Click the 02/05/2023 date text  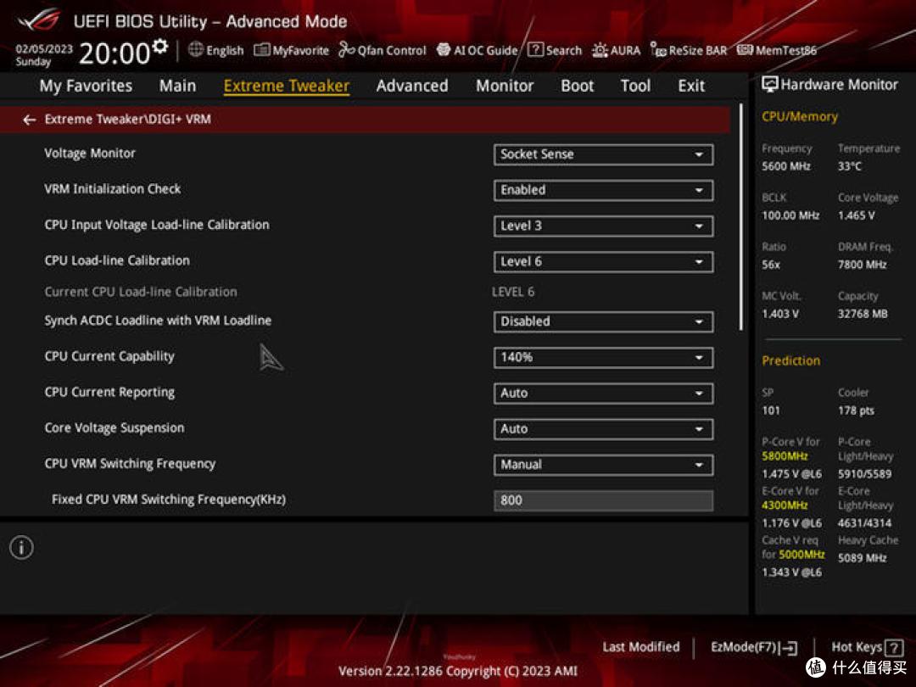(x=44, y=48)
